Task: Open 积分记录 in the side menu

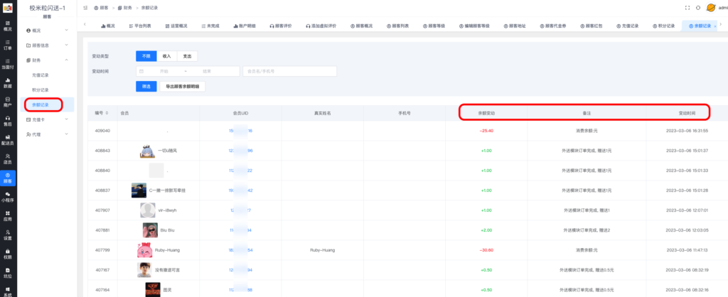Action: click(41, 90)
